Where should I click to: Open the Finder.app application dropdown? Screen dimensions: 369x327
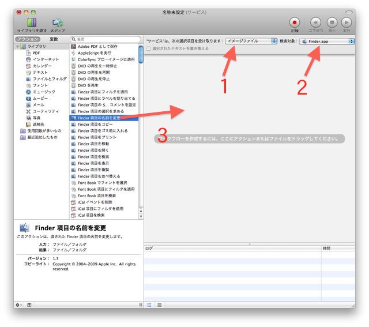[327, 41]
